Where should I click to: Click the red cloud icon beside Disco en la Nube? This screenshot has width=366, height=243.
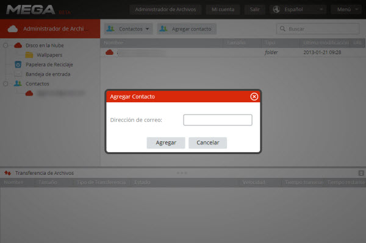coord(18,46)
